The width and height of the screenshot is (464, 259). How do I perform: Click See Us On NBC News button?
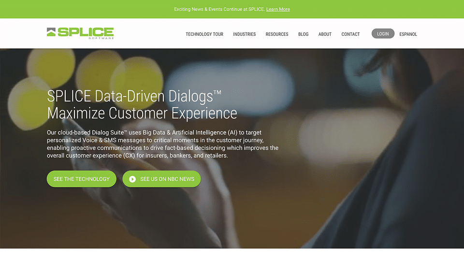click(161, 179)
